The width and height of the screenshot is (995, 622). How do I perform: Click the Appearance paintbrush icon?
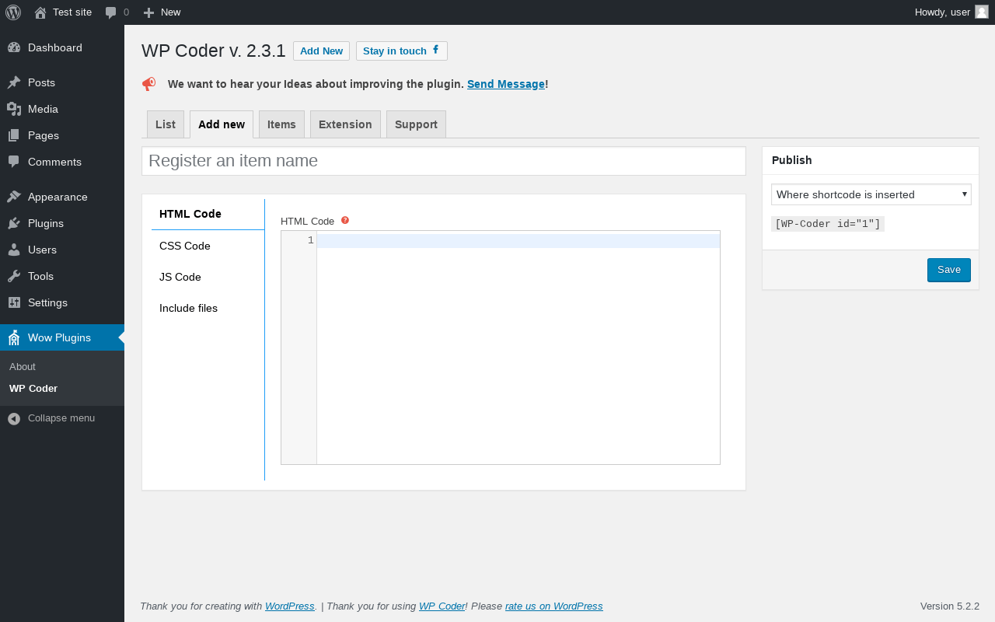[14, 197]
